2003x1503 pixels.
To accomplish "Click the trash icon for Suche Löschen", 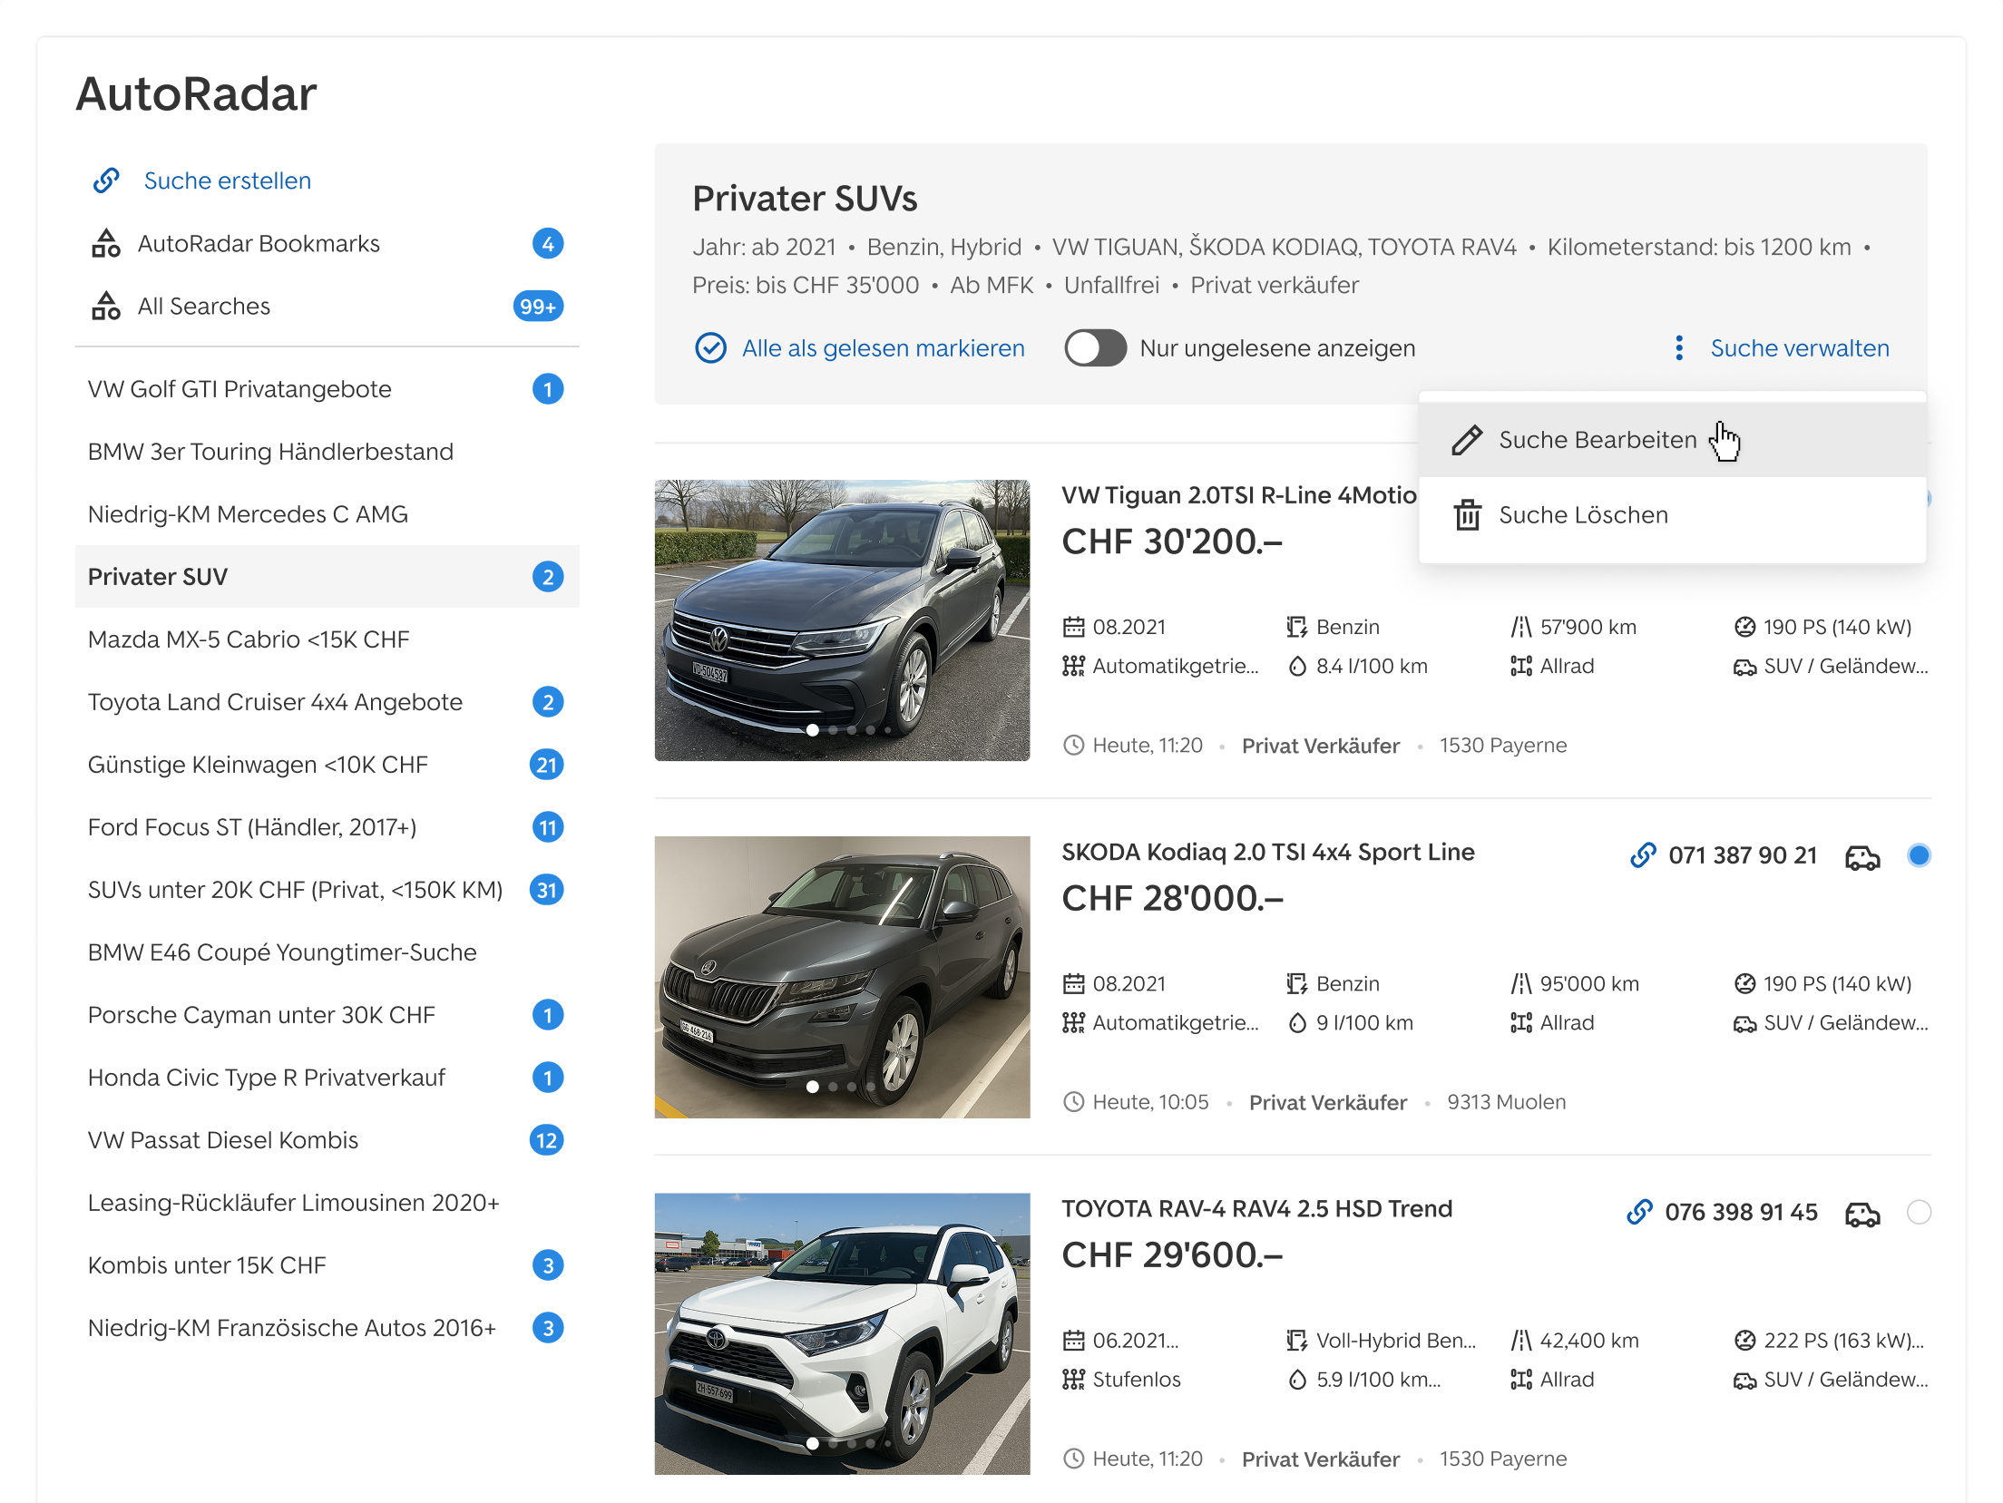I will (x=1467, y=515).
